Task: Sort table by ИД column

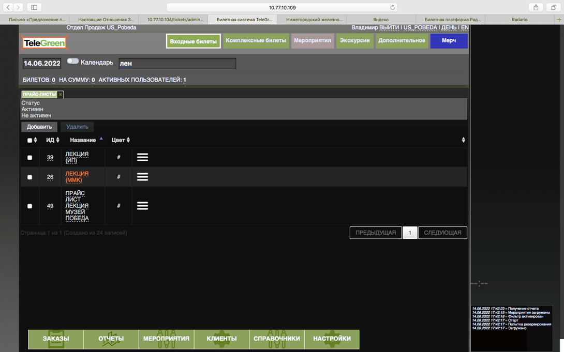Action: [52, 140]
